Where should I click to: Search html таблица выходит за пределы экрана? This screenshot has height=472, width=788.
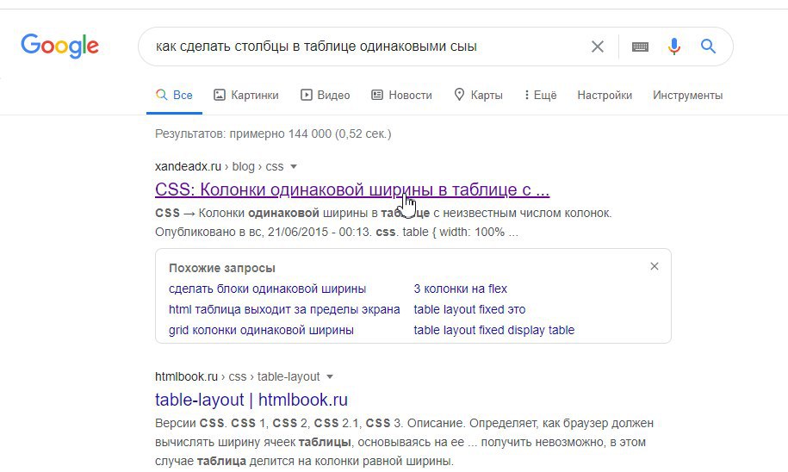[x=284, y=309]
